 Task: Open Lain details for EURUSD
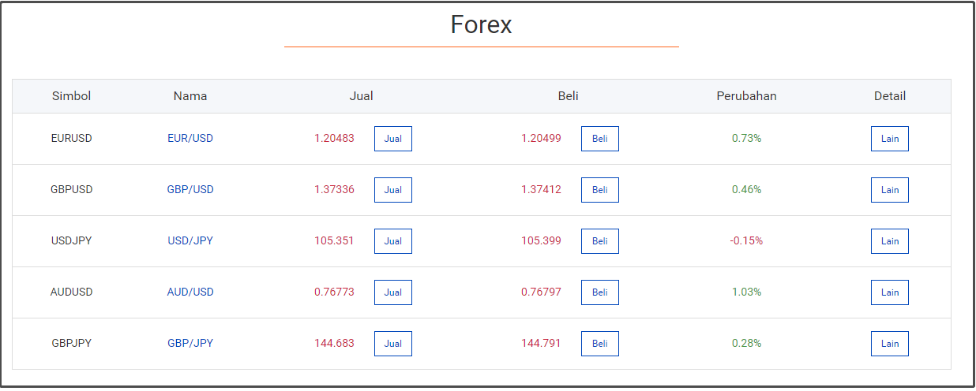[x=889, y=139]
